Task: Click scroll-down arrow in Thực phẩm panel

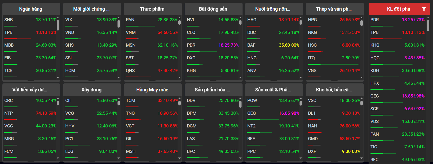Action: [179, 77]
